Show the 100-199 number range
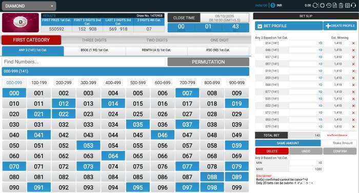The height and width of the screenshot is (193, 359). [x=39, y=83]
